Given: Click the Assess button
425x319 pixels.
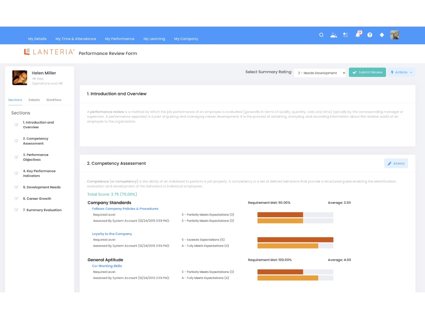Looking at the screenshot, I should [396, 163].
